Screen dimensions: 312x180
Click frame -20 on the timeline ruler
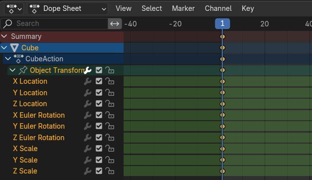175,24
